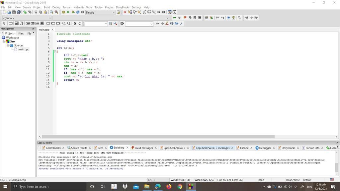Collapse the 3so project tree node
This screenshot has width=340, height=191.
4,41
